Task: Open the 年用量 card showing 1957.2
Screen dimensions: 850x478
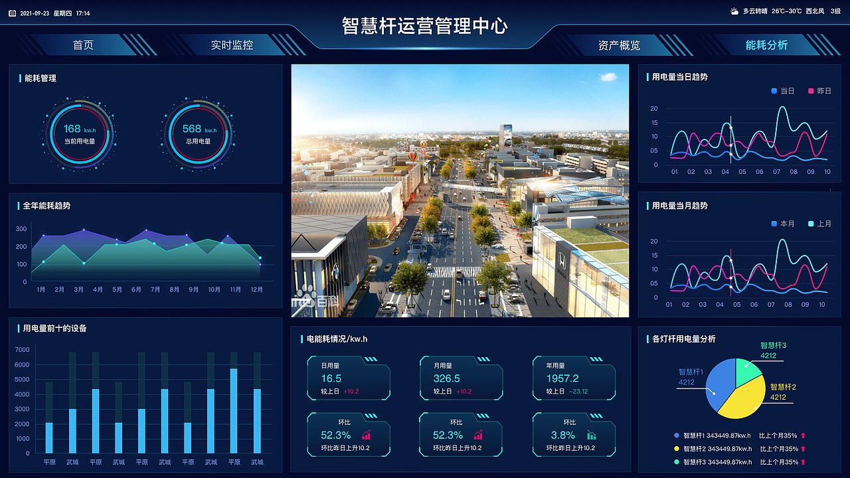Action: pyautogui.click(x=574, y=378)
